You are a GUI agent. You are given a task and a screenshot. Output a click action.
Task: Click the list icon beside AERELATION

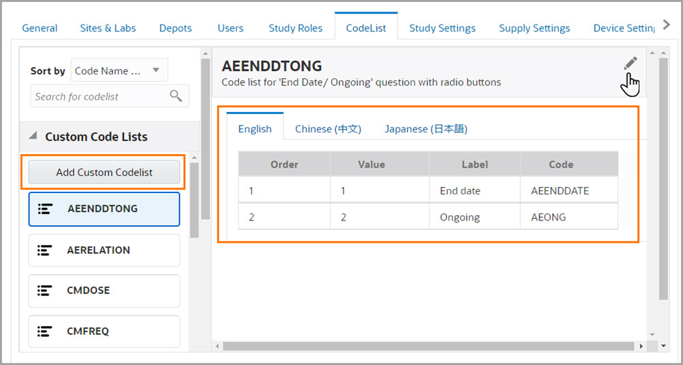[45, 250]
